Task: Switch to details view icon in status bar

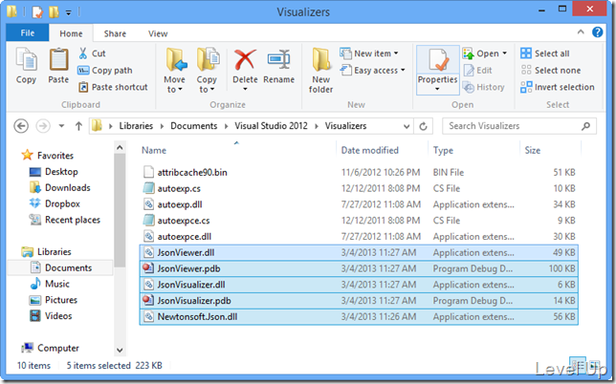Action: 578,364
